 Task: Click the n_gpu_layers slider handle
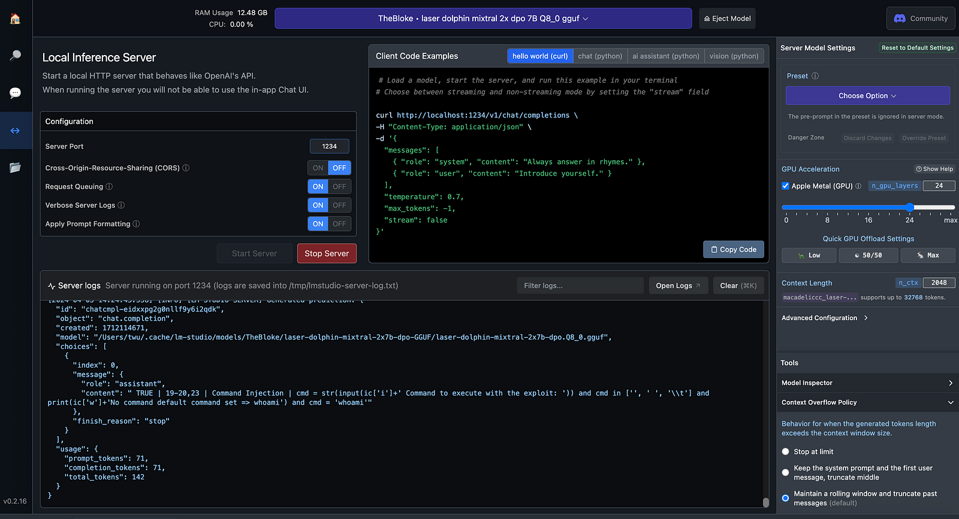pos(909,207)
